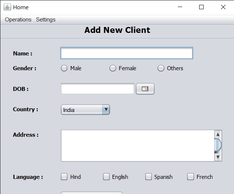Minimize the Home window

[x=180, y=7]
